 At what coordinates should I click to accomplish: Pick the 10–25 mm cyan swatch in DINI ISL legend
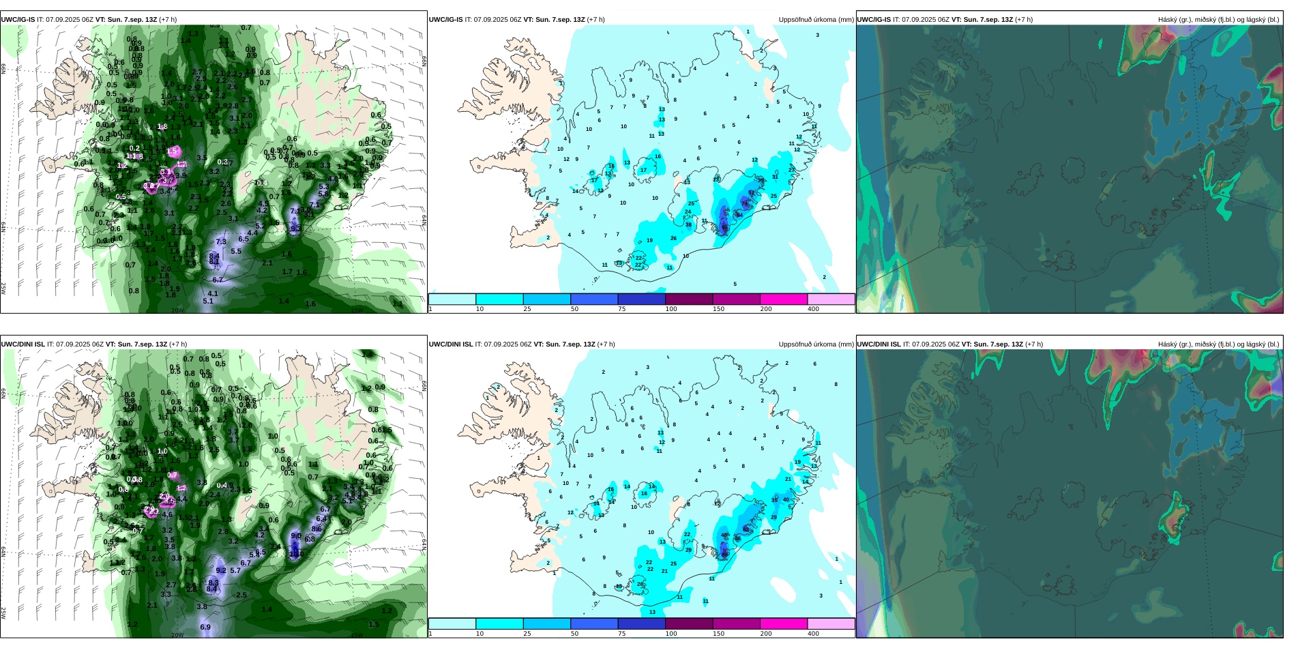coord(499,623)
